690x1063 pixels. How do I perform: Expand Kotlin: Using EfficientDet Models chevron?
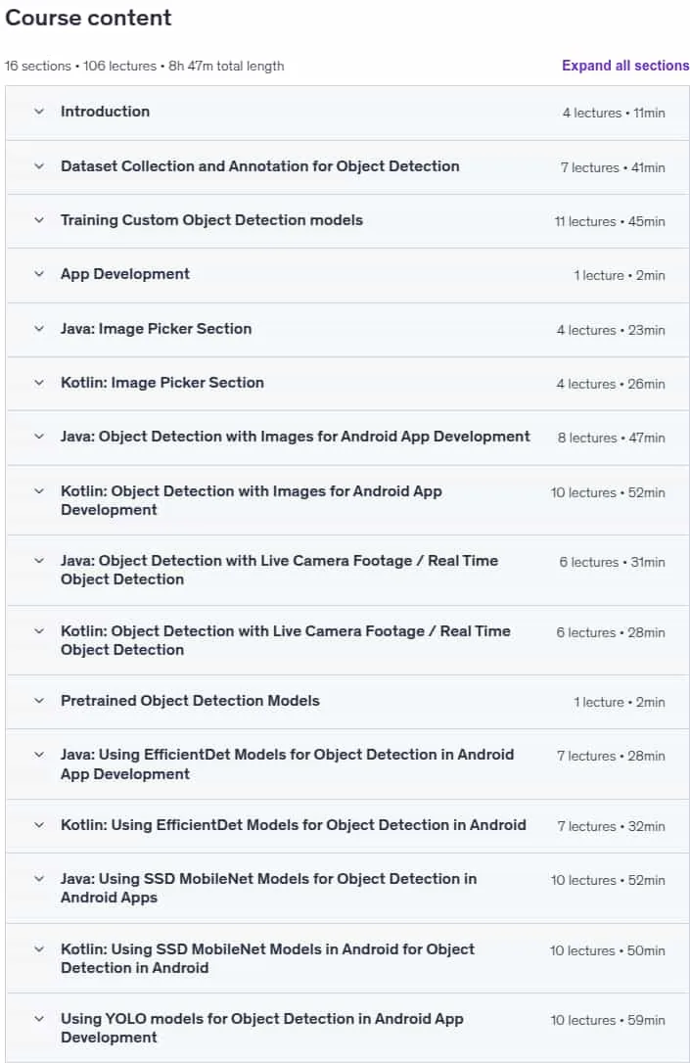pyautogui.click(x=39, y=825)
